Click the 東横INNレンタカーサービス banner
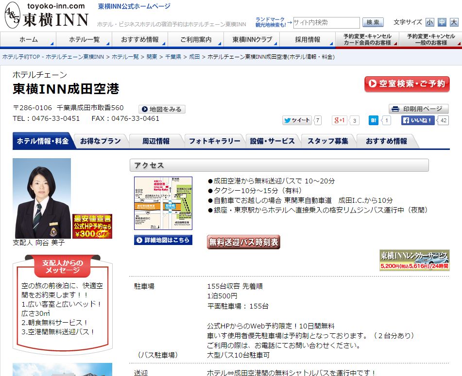Viewport: 462px width, 376px height. [x=414, y=260]
